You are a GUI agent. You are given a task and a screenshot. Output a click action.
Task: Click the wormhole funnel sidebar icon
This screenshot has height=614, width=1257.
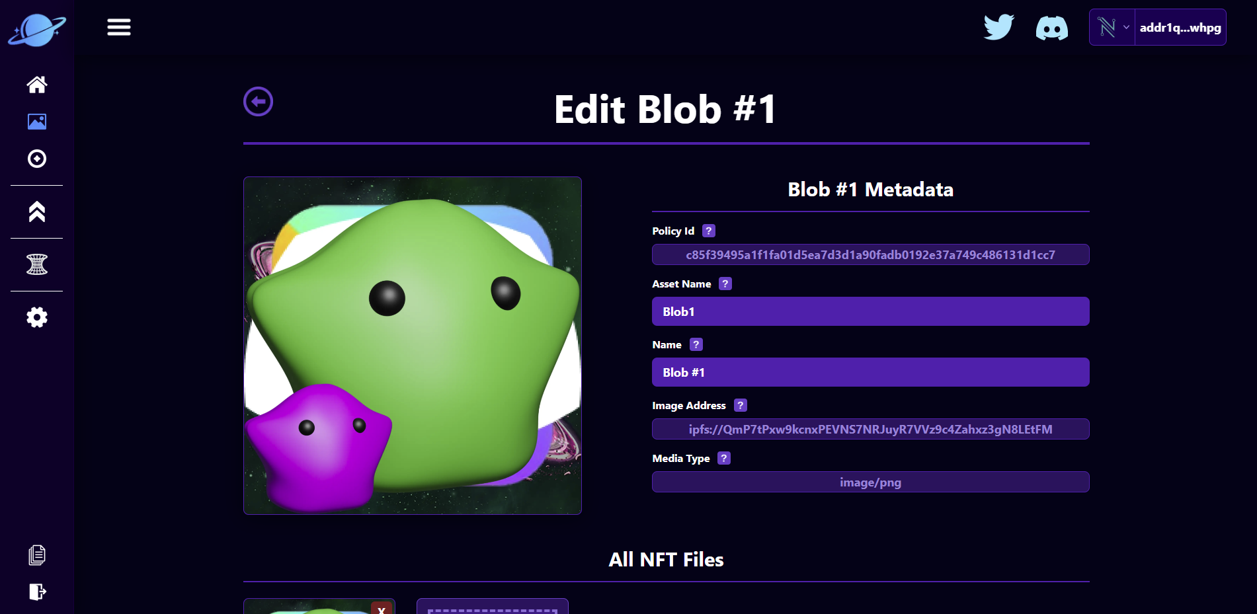(x=37, y=264)
